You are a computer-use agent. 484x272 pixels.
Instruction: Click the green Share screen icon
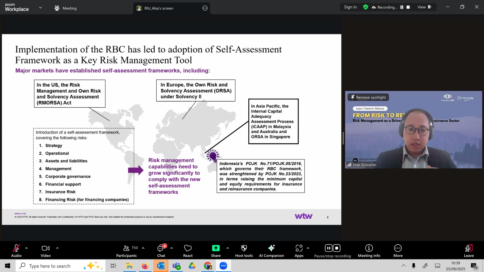pos(216,248)
